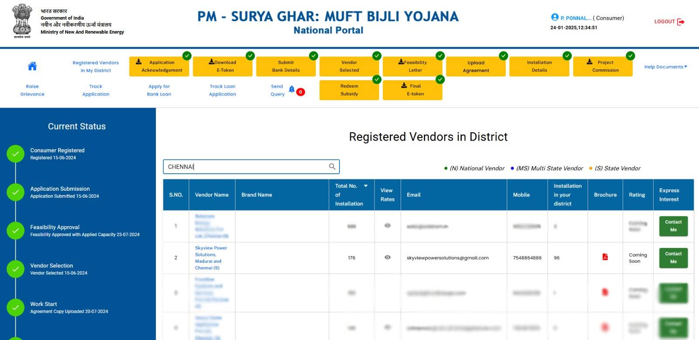
Task: Download Application Acknowledgement
Action: pyautogui.click(x=159, y=66)
